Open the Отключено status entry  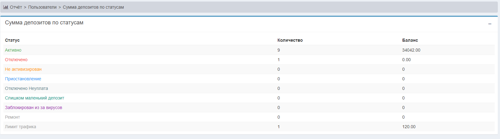16,60
